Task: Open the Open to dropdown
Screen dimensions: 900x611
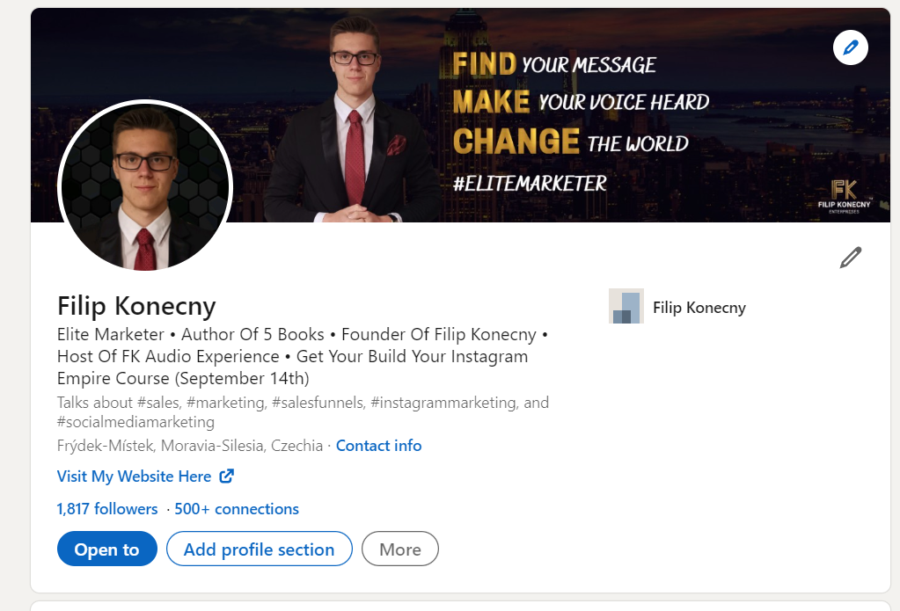Action: point(106,549)
